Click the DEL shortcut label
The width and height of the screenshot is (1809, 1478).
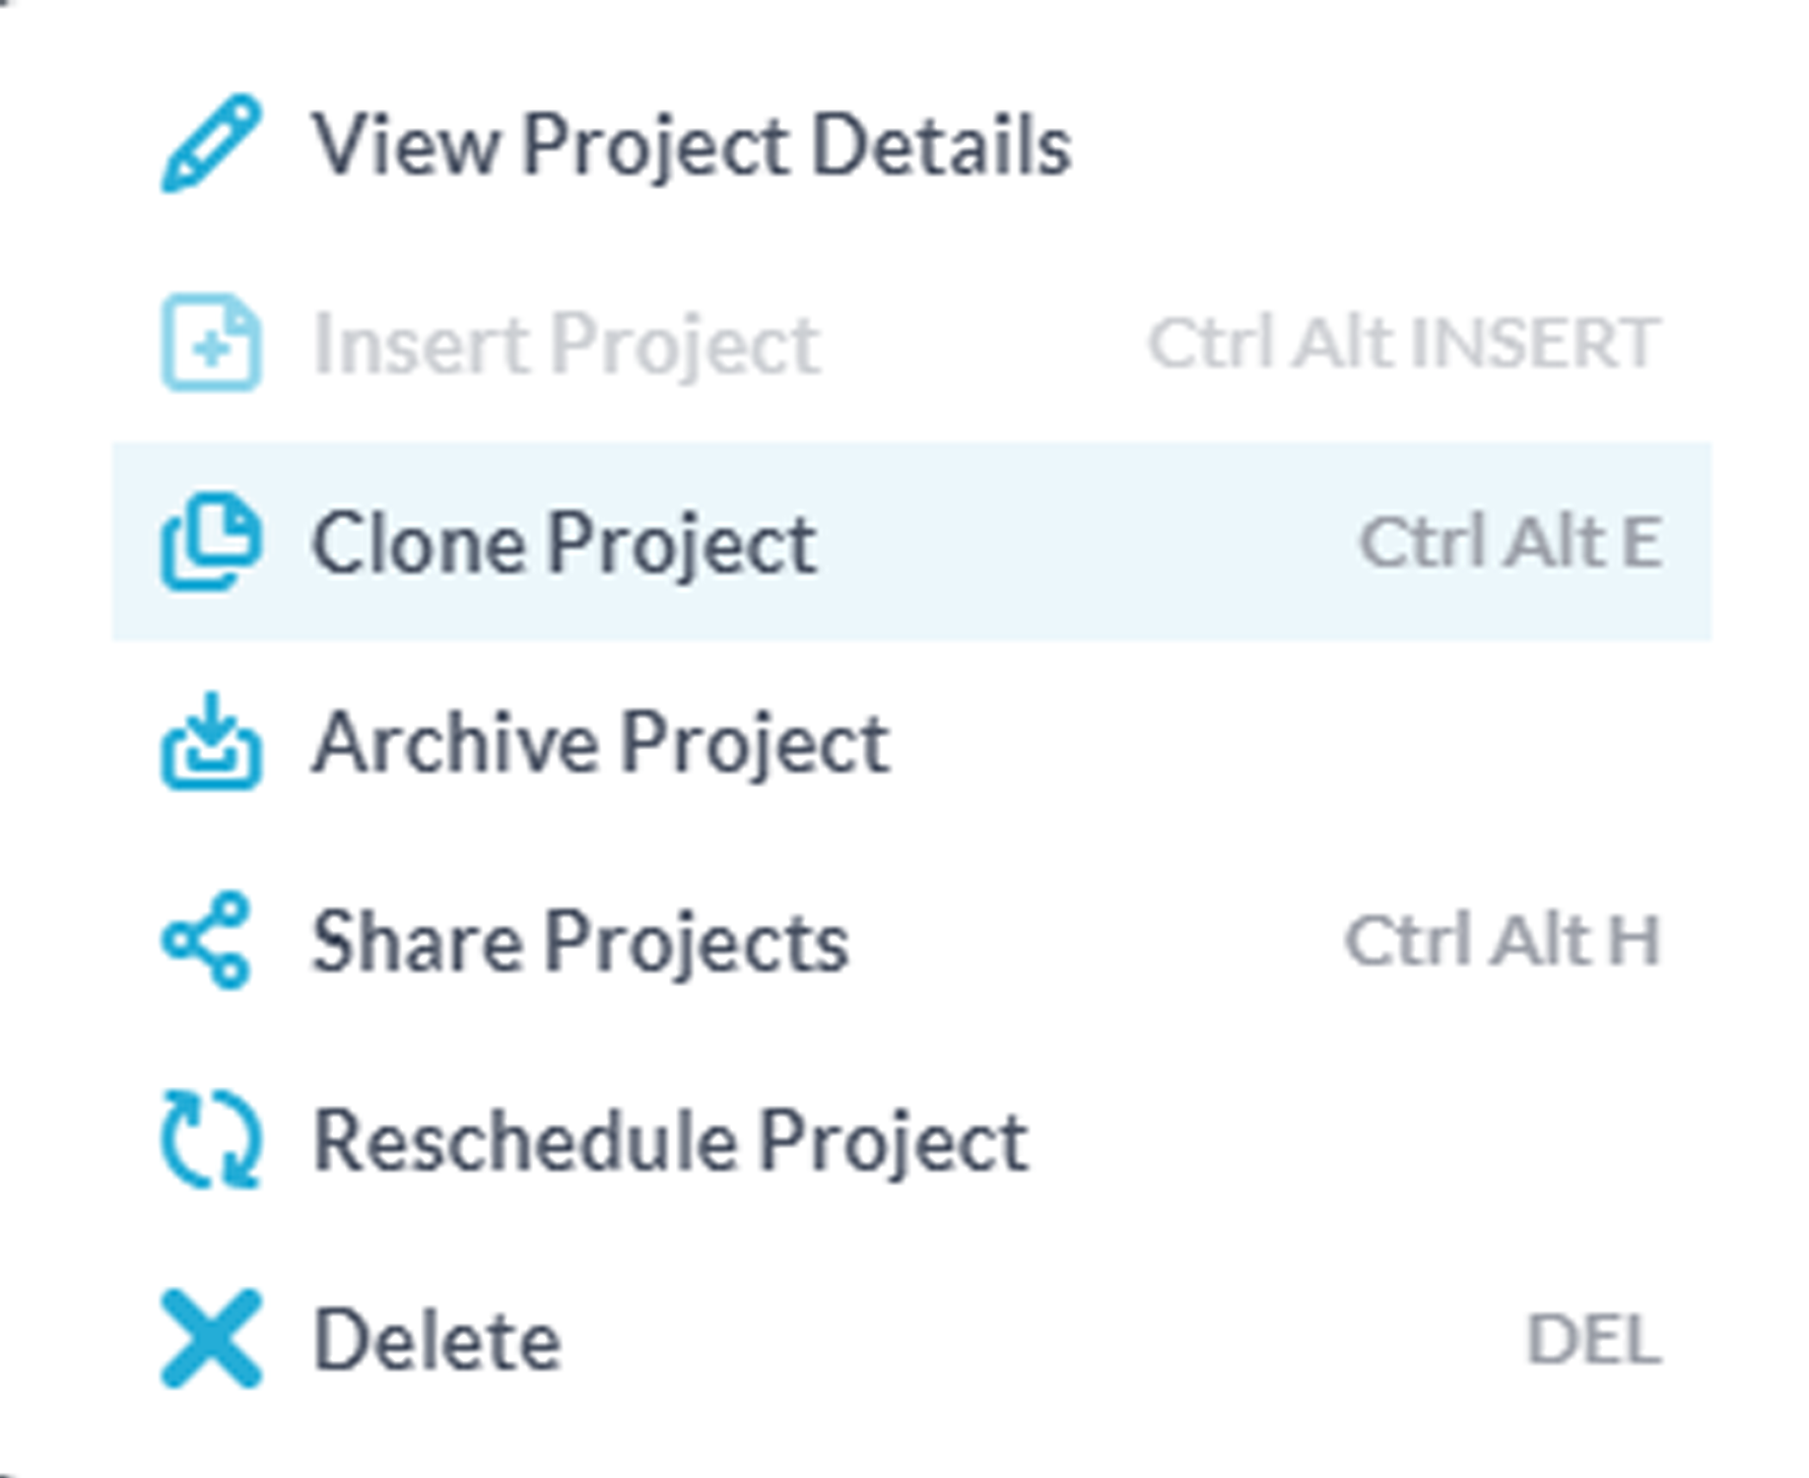(x=1594, y=1339)
